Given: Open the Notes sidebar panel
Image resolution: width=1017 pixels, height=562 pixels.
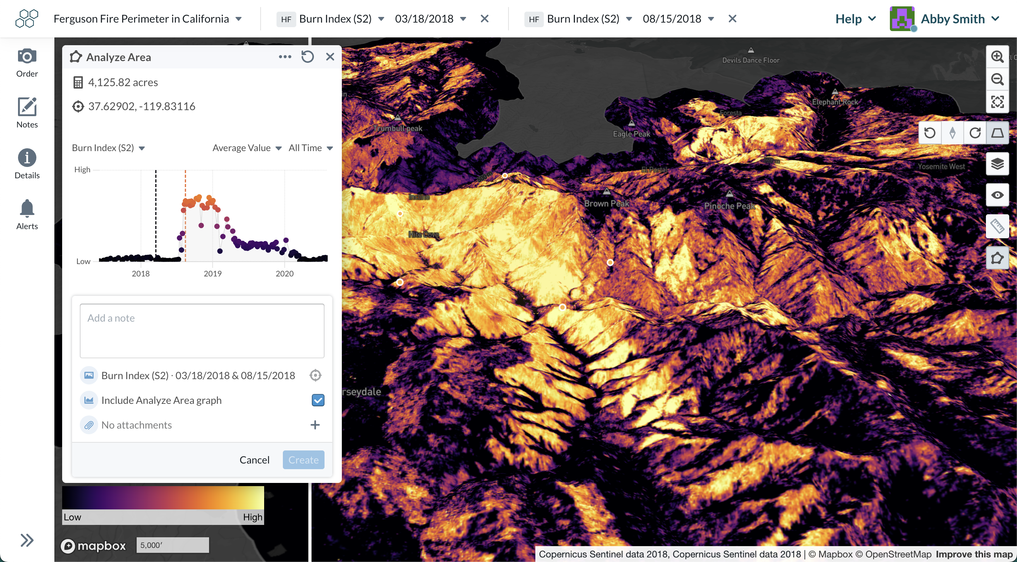Looking at the screenshot, I should [x=27, y=113].
